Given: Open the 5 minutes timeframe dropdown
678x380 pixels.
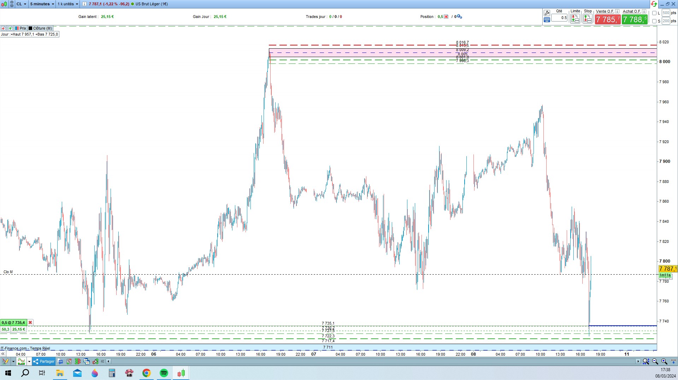Looking at the screenshot, I should (x=42, y=4).
